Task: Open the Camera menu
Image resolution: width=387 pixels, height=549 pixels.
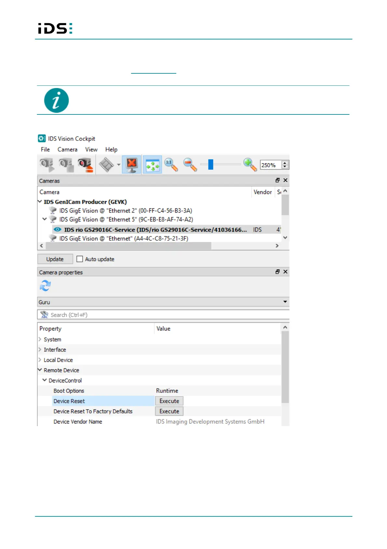Action: (x=67, y=149)
